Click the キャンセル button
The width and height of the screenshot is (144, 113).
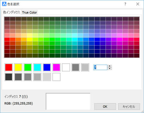tap(129, 106)
